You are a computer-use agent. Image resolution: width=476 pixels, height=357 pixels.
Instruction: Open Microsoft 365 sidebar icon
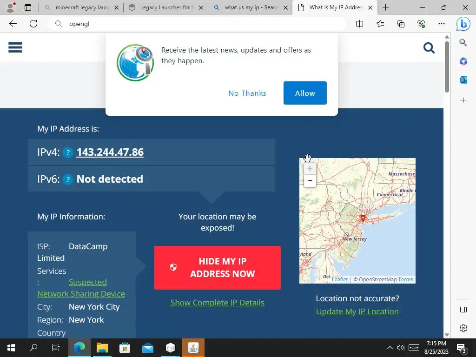click(463, 61)
